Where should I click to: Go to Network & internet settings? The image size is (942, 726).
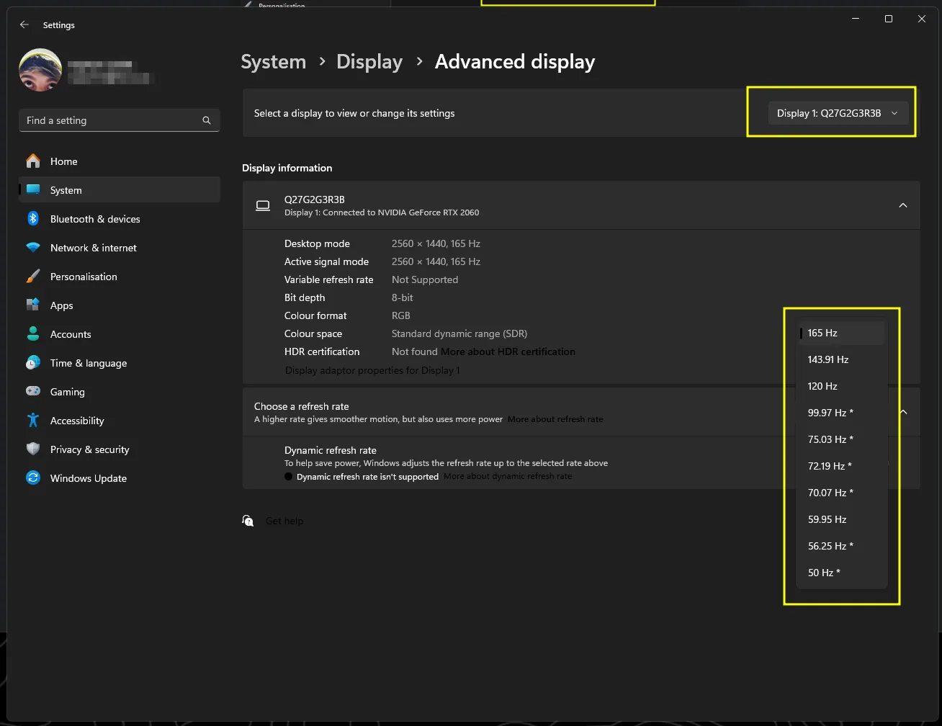click(x=120, y=248)
